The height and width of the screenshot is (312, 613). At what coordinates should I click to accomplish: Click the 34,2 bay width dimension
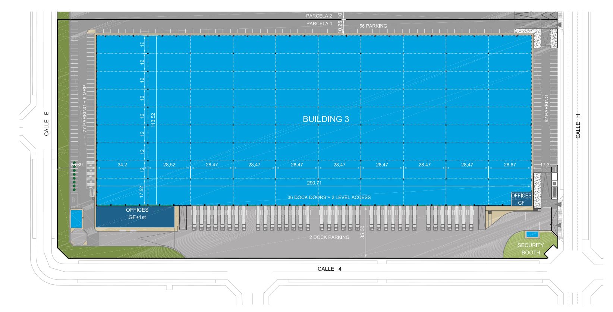point(122,164)
